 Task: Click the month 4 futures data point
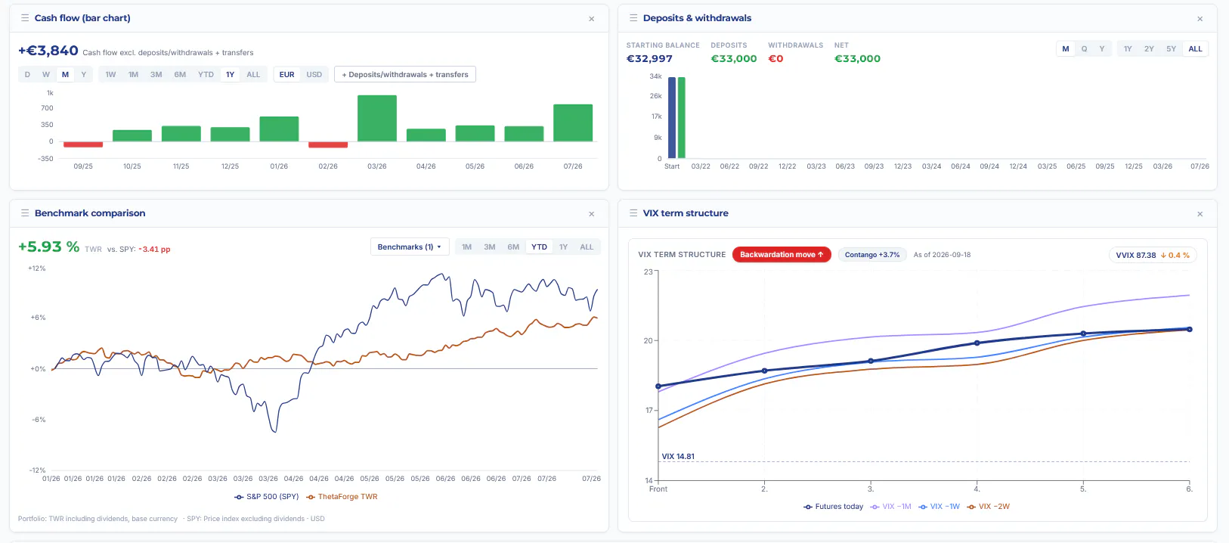[977, 343]
